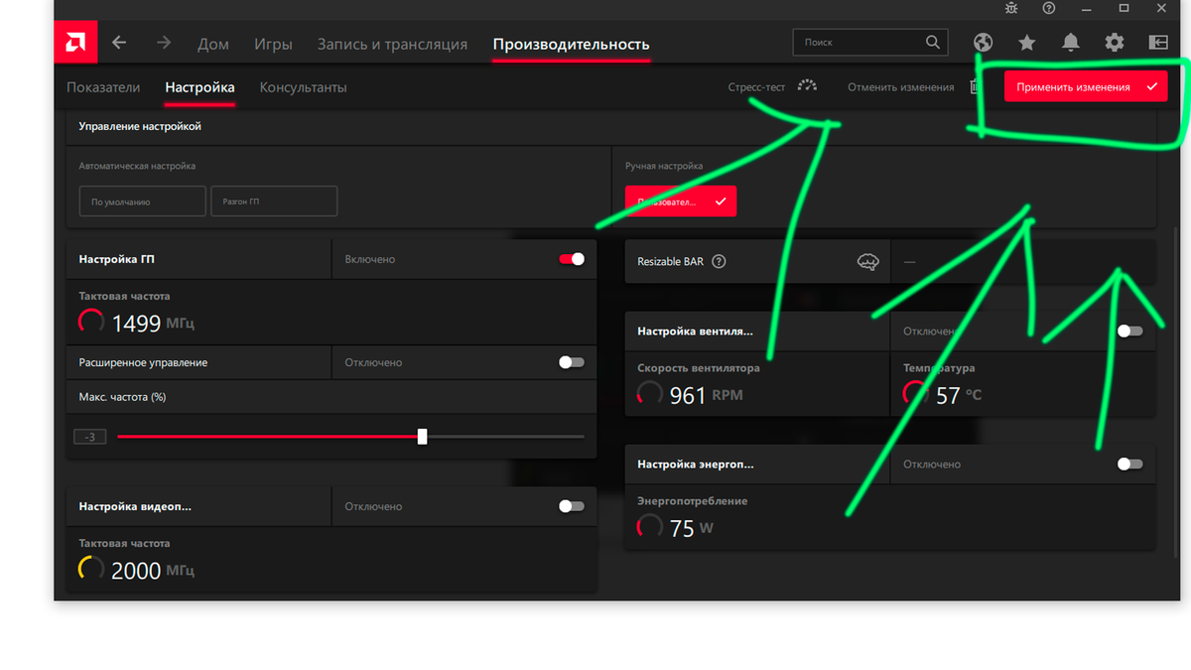Switch to Консультанты subtab
Screen dimensions: 1191x670
point(304,87)
